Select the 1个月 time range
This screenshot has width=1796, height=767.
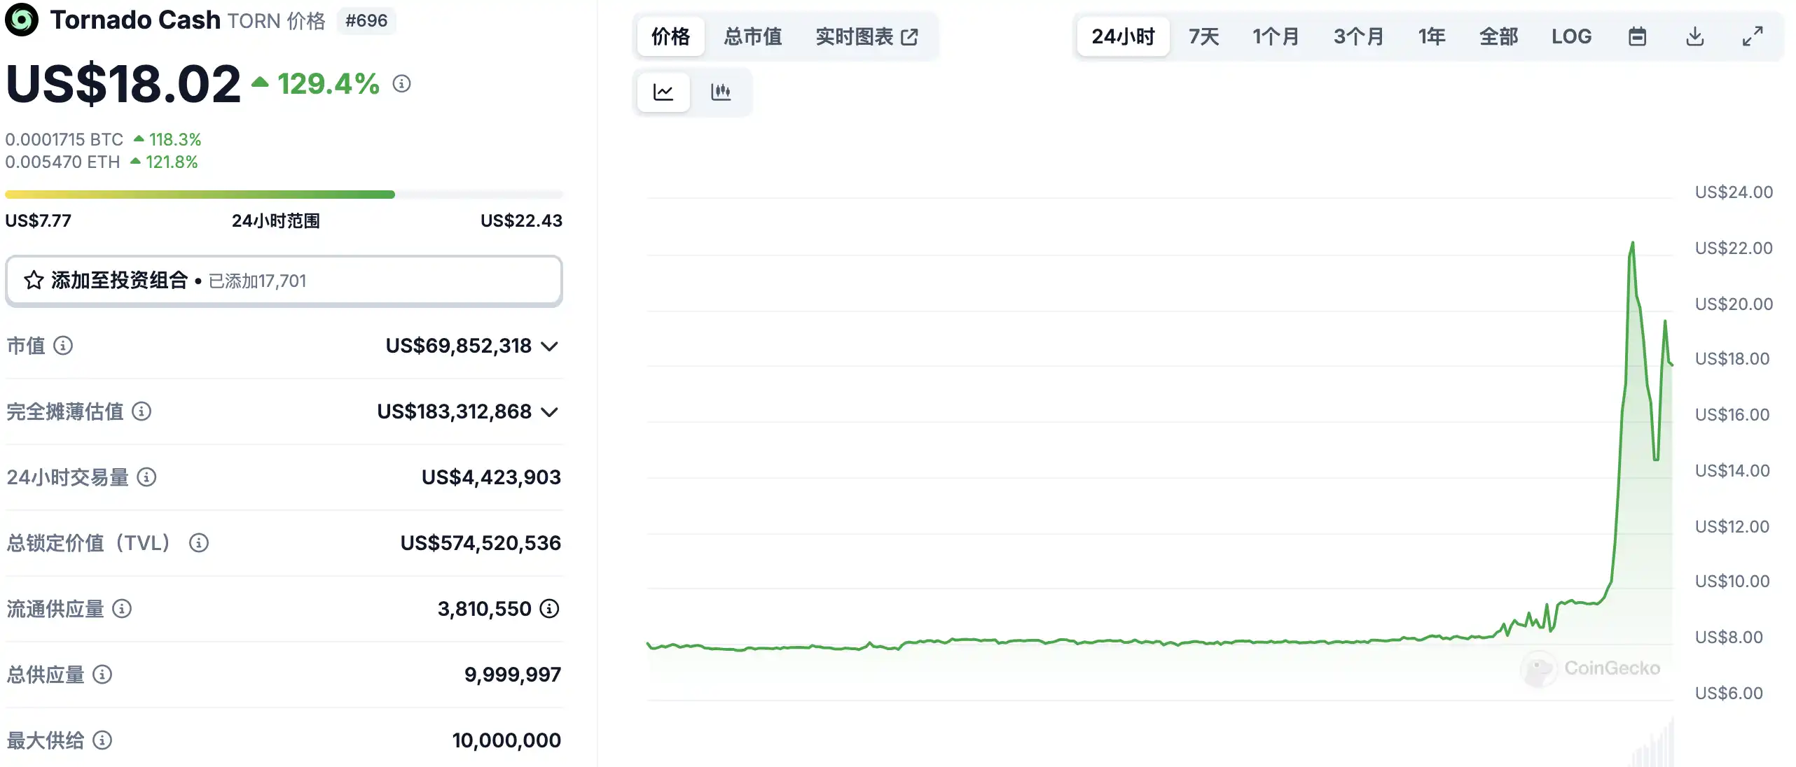(x=1276, y=36)
